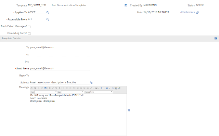
Task: Click the page document icon in toolbar
Action: [x=113, y=88]
